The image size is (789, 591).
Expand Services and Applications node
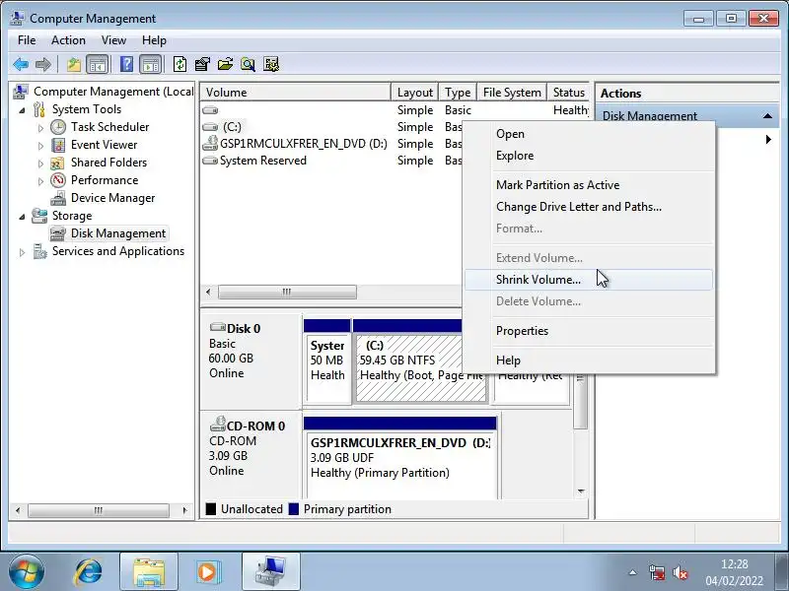click(22, 252)
